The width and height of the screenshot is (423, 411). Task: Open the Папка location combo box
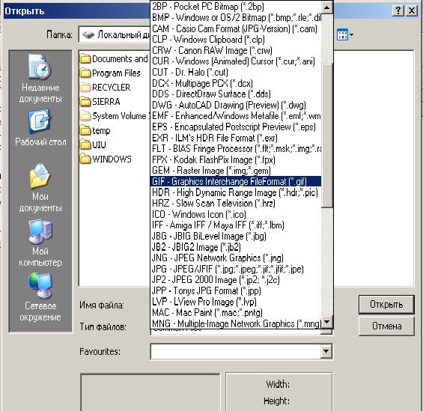(115, 34)
